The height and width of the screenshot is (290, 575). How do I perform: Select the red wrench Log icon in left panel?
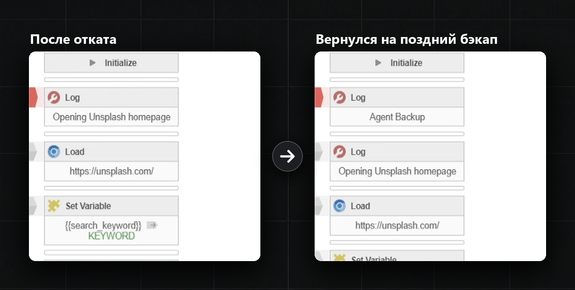pos(54,98)
